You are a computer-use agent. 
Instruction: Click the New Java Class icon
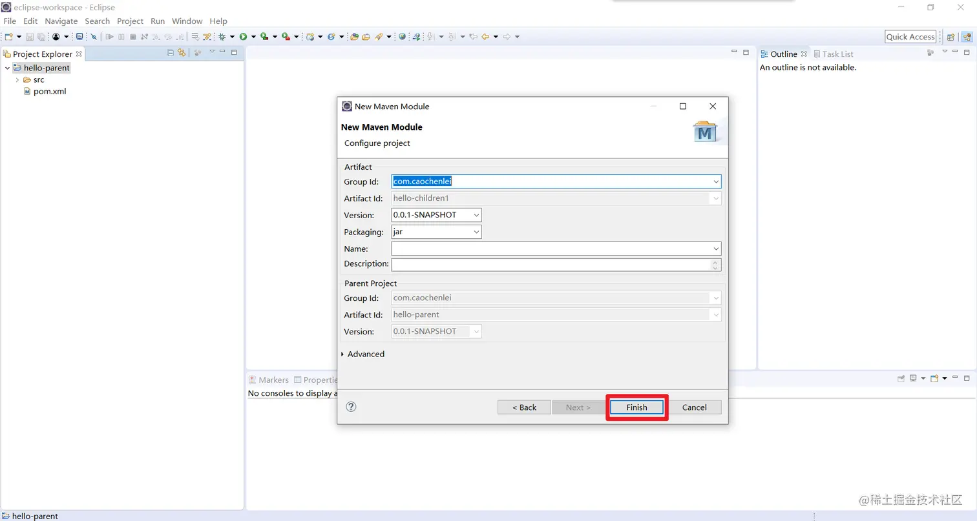pyautogui.click(x=331, y=37)
